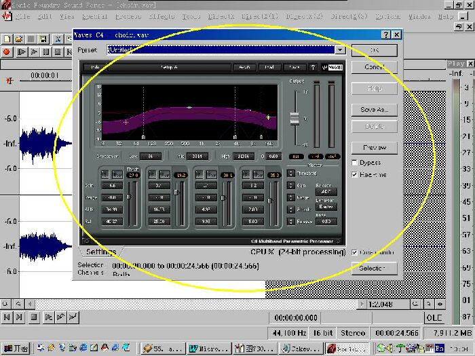475x356 pixels.
Task: Click the zoom icon right of 1:2,048 ratio
Action: (x=415, y=304)
